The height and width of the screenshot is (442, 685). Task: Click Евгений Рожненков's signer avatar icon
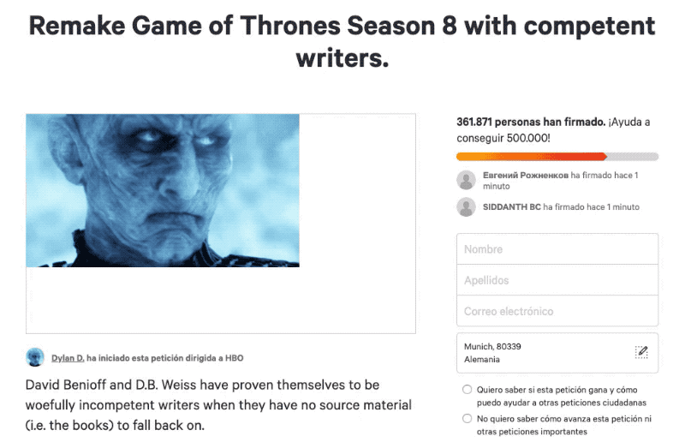click(x=467, y=180)
